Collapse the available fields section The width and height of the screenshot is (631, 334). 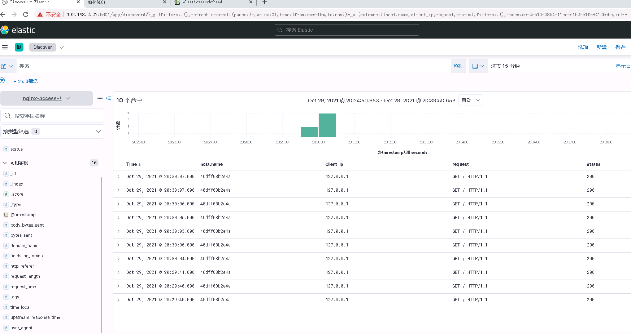[5, 163]
